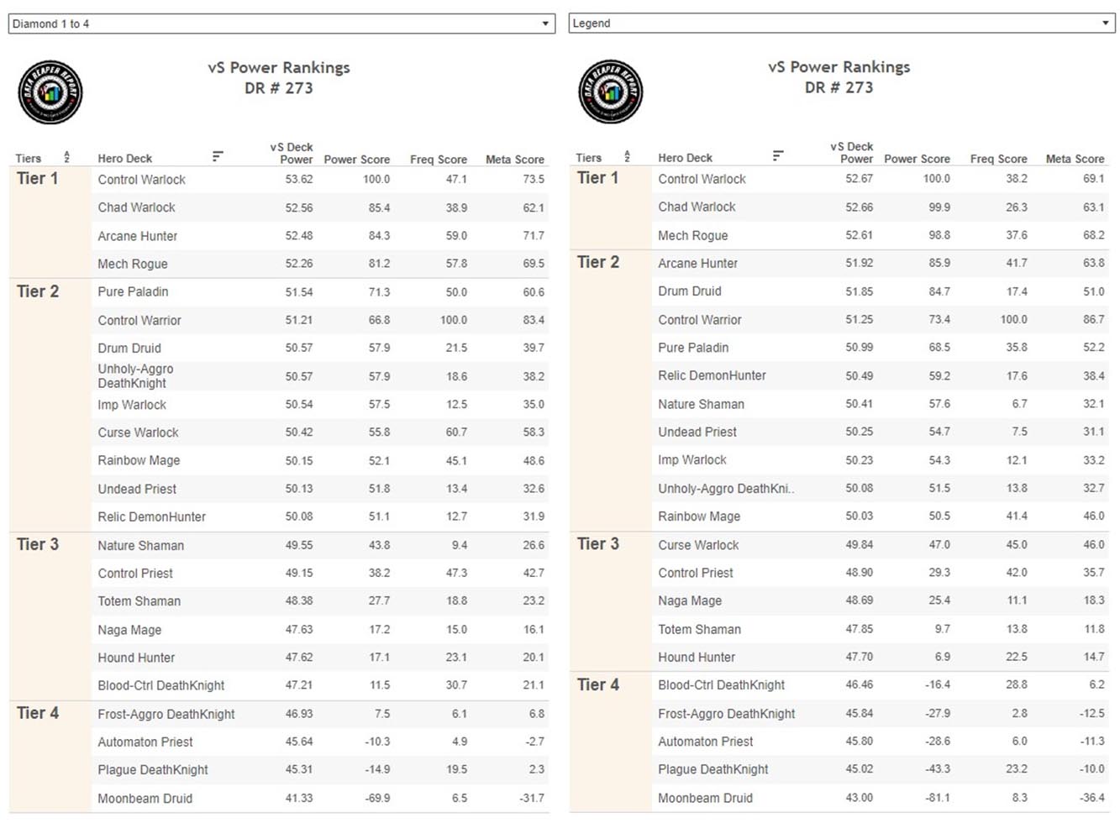Click the Tier 2 label in the left table

38,291
